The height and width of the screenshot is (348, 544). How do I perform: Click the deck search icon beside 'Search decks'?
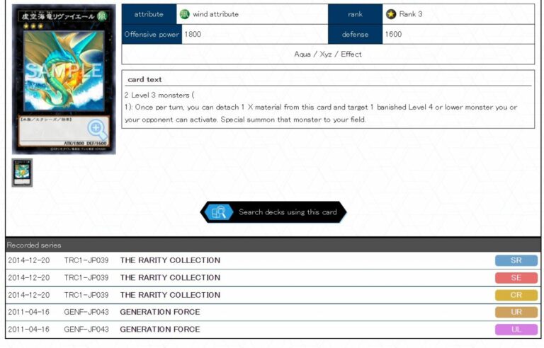point(220,212)
